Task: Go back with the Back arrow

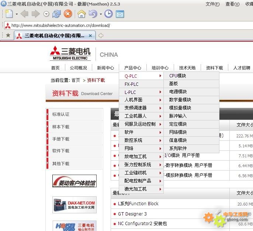Action: (x=25, y=14)
